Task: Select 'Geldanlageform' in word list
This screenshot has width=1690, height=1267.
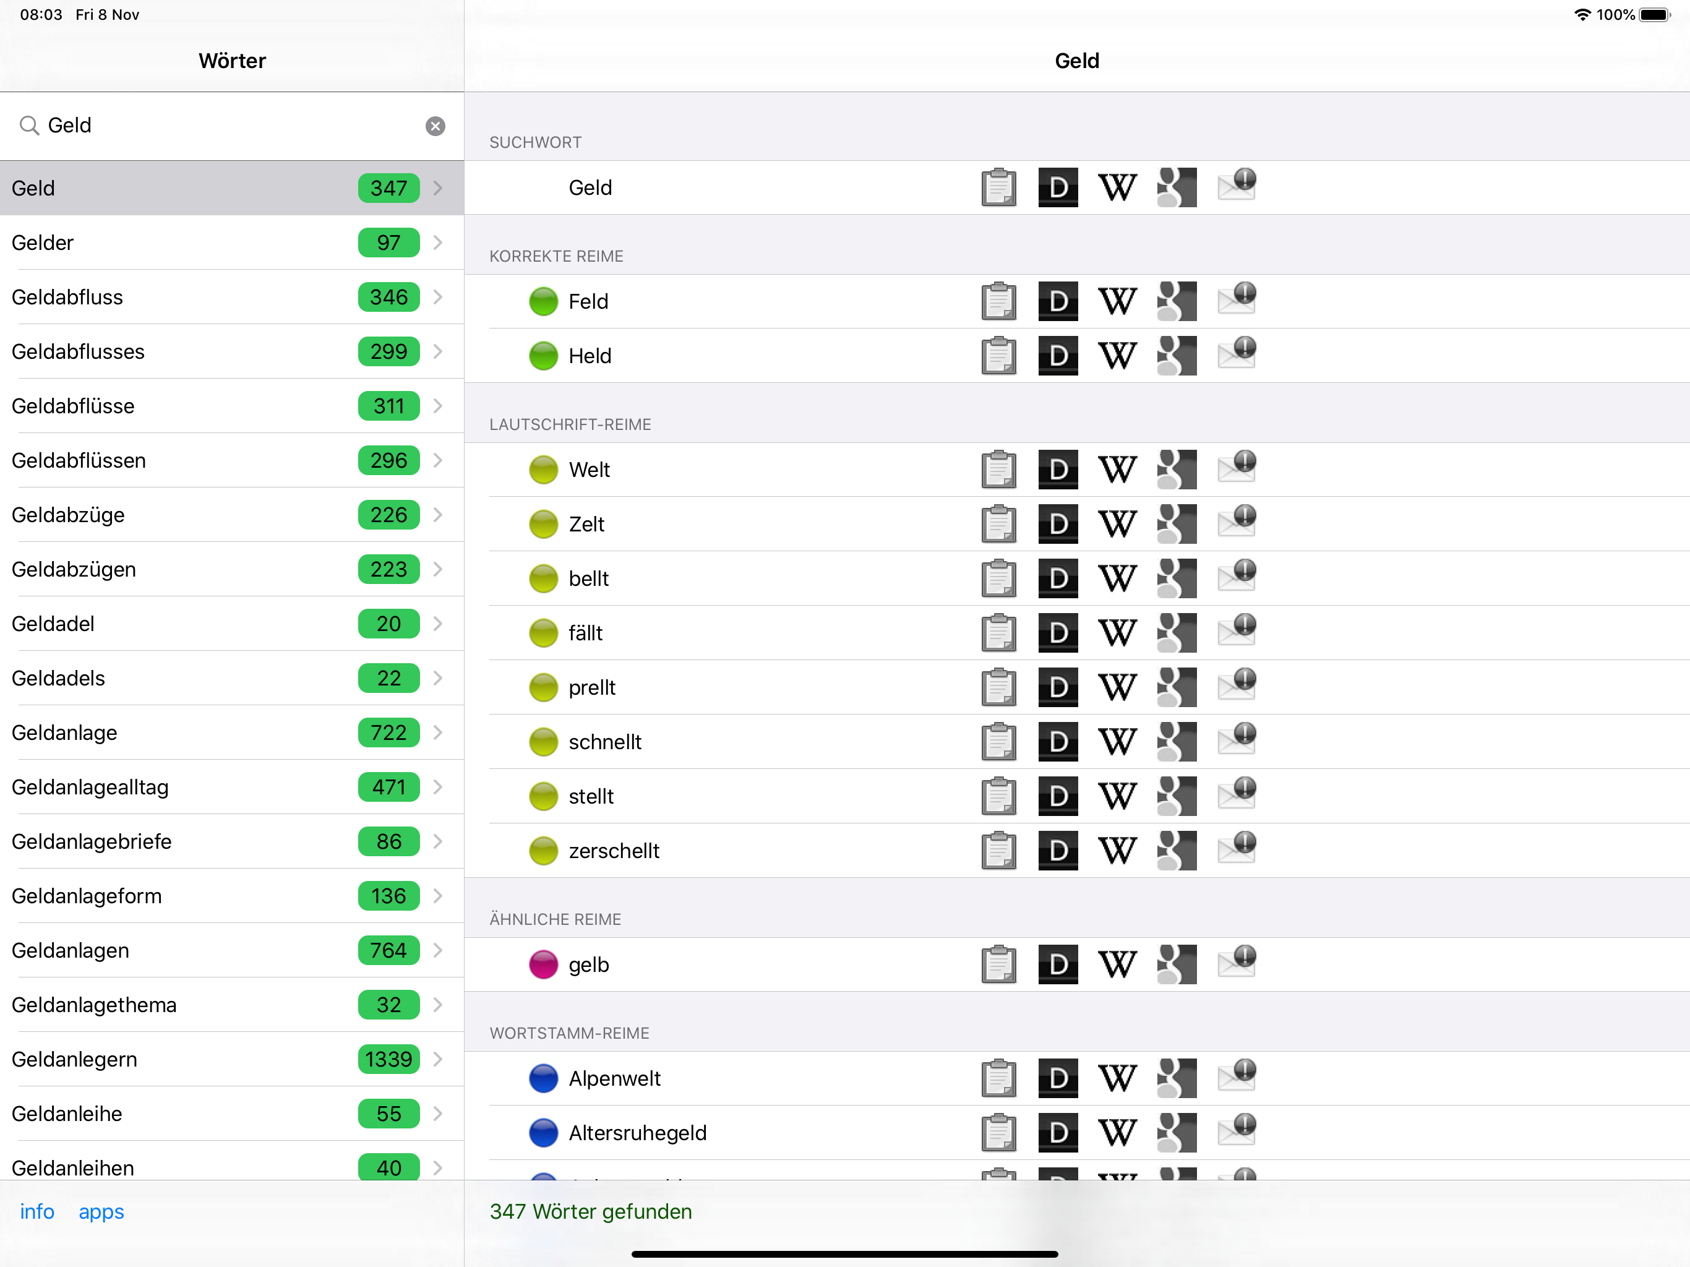Action: pos(231,896)
